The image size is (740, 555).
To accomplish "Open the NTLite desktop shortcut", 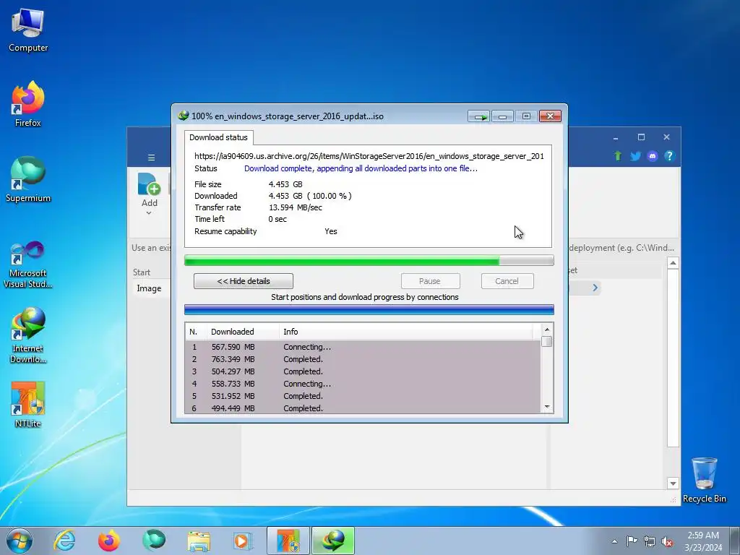I will point(28,405).
